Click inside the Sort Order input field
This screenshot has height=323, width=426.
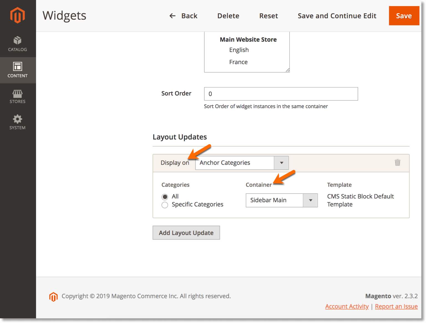[x=281, y=94]
